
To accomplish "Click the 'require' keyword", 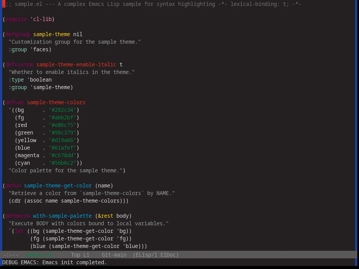I will [16, 19].
